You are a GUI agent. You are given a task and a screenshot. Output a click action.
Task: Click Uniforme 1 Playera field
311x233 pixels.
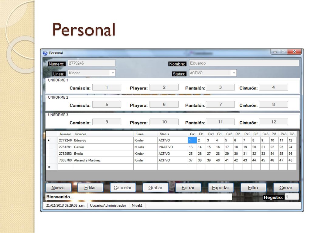pyautogui.click(x=164, y=87)
